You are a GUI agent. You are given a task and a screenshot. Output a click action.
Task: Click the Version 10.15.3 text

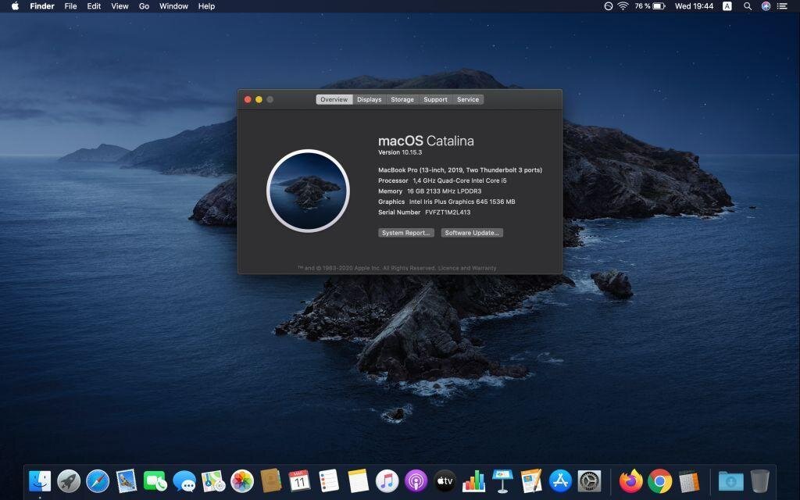click(400, 152)
